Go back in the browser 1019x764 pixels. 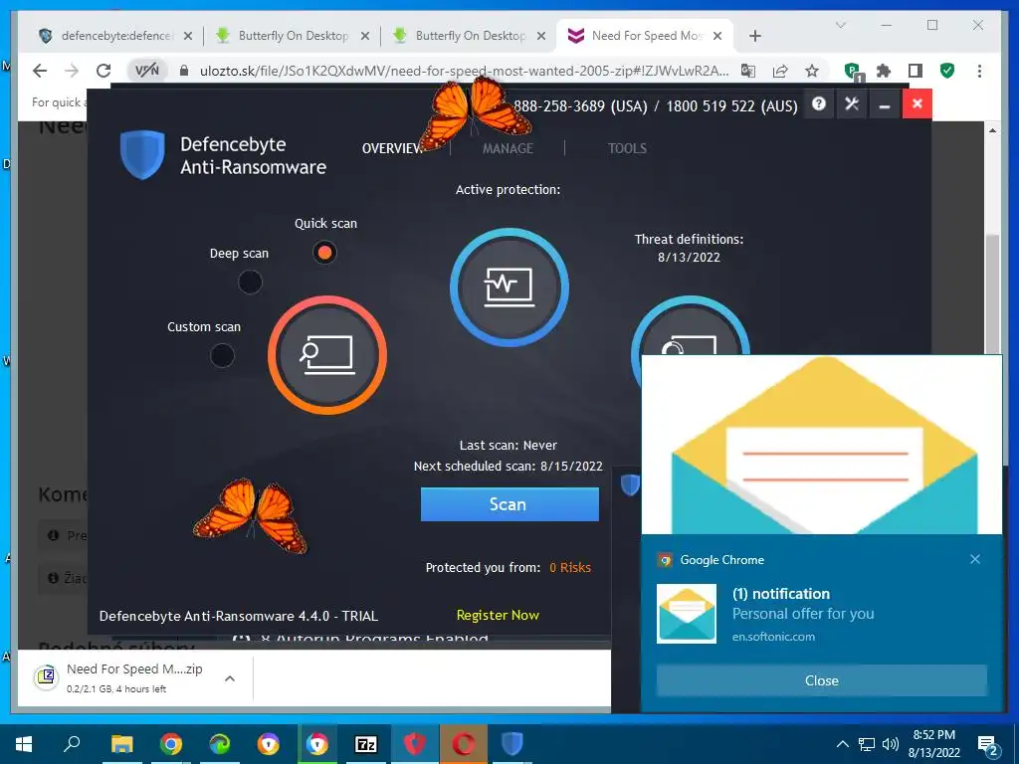40,71
